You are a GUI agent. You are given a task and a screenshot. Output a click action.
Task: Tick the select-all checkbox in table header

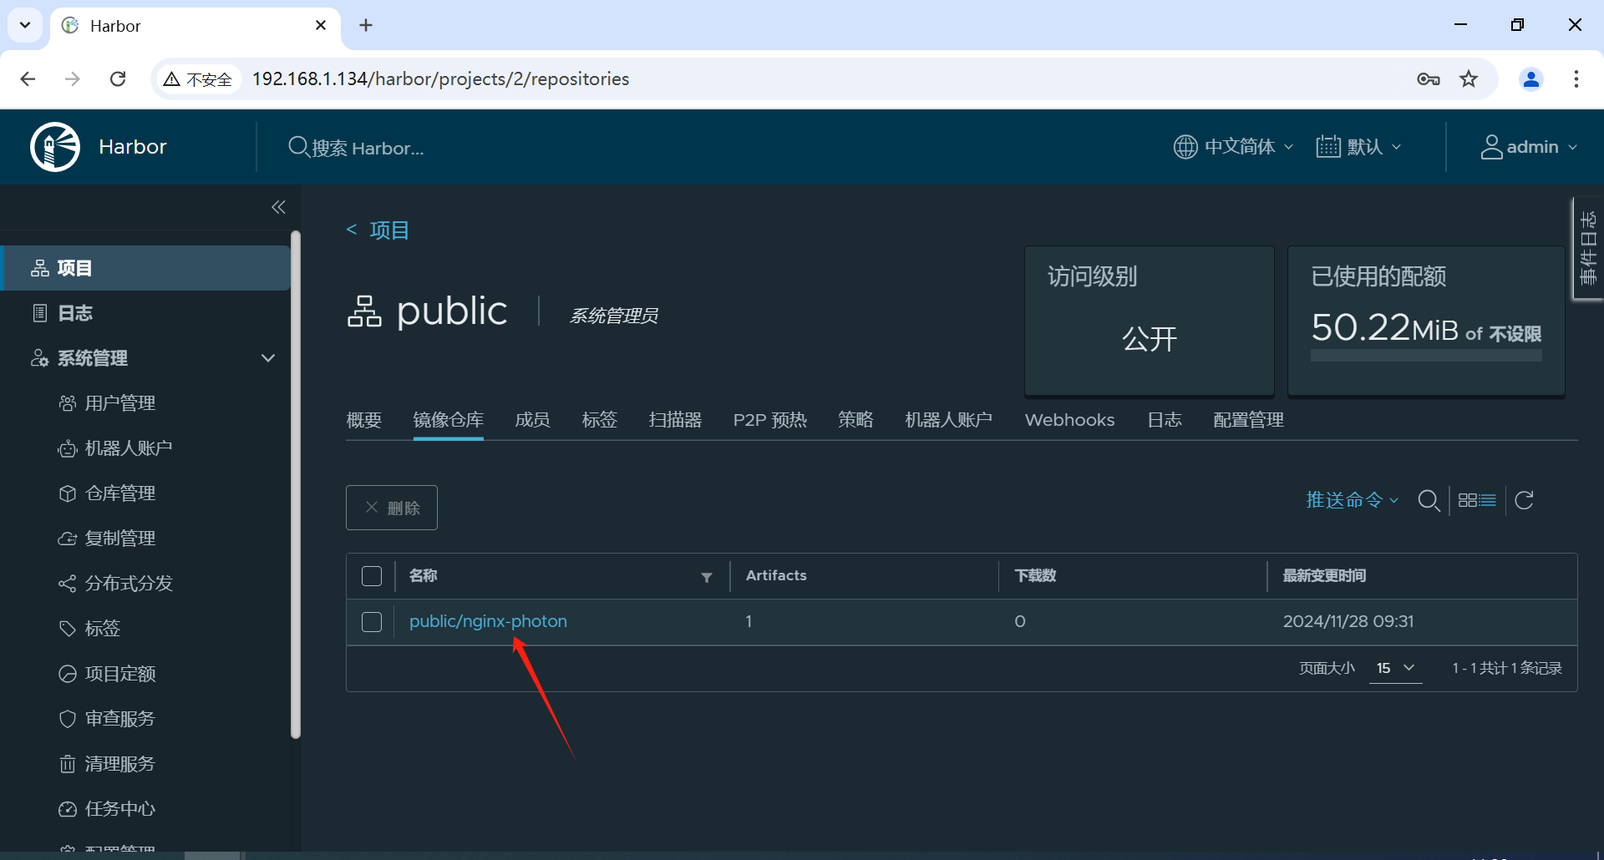372,576
